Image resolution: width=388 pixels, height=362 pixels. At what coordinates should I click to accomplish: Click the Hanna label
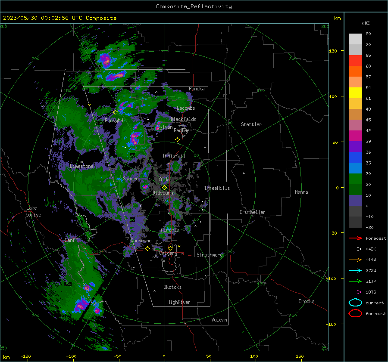(x=301, y=192)
